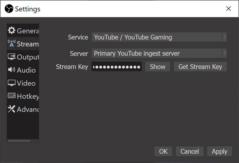Click the sidebar horizontal scrollbar

click(x=19, y=141)
